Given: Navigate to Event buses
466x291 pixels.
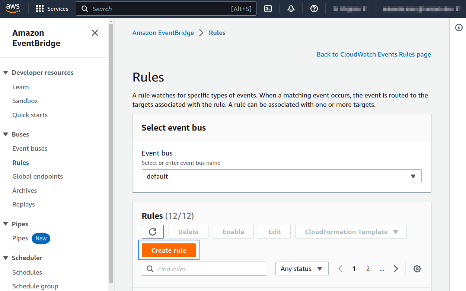Looking at the screenshot, I should [30, 148].
